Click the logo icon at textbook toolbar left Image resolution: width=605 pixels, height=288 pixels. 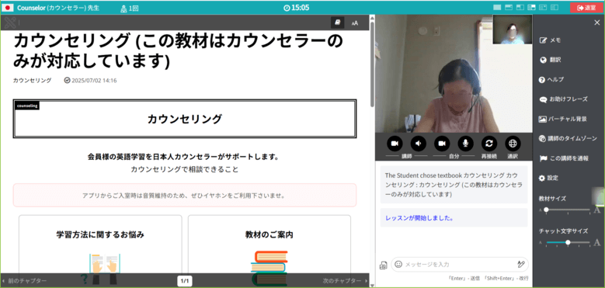(10, 23)
